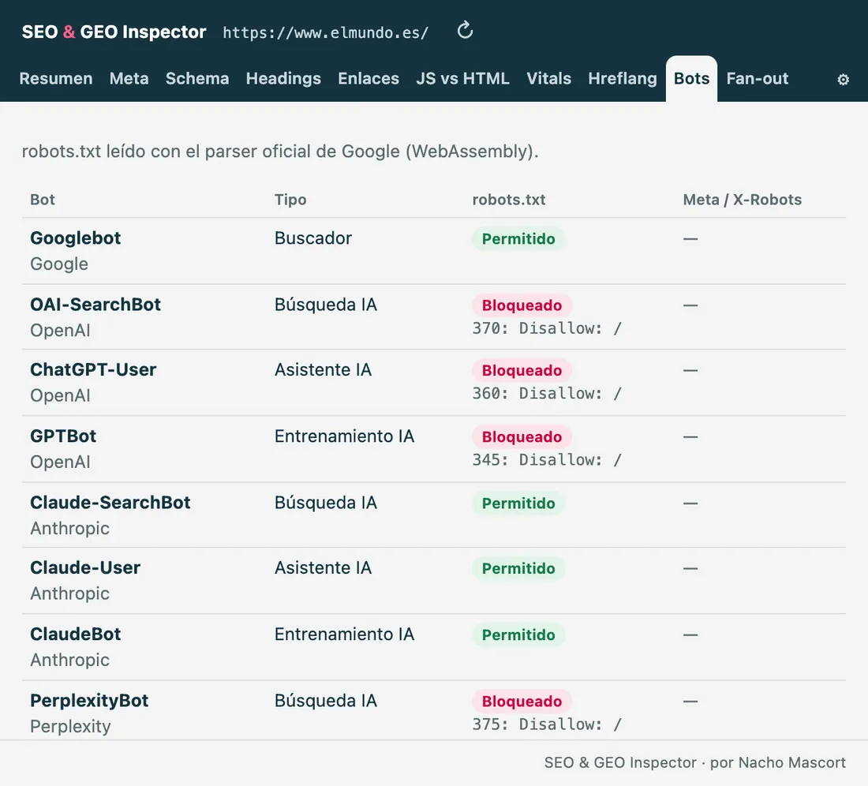The height and width of the screenshot is (786, 868).
Task: Click the Tipo column header
Action: tap(290, 200)
